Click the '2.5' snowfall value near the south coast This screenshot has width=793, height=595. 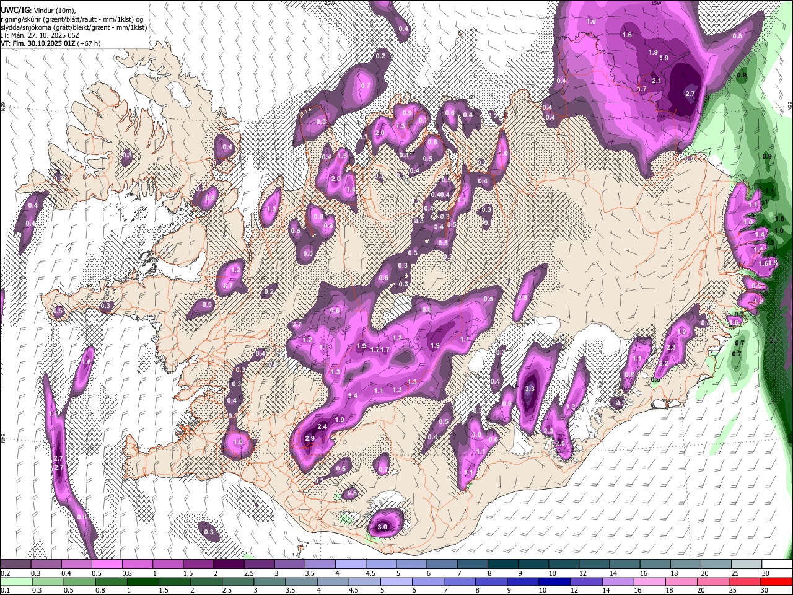pos(559,443)
